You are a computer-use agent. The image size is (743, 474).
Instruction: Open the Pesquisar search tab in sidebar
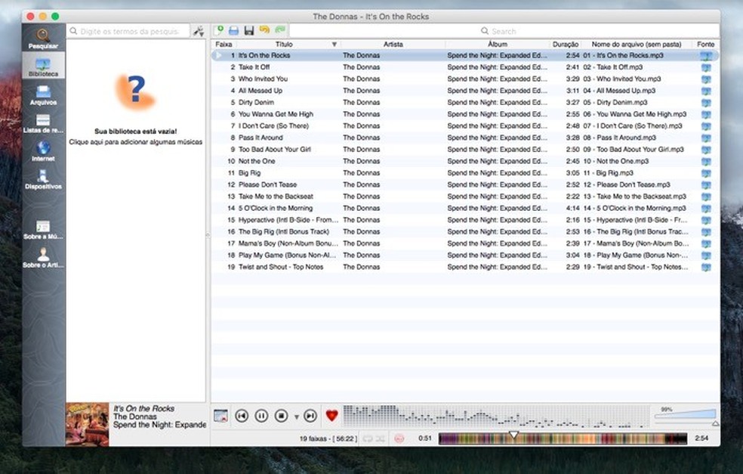pyautogui.click(x=43, y=39)
